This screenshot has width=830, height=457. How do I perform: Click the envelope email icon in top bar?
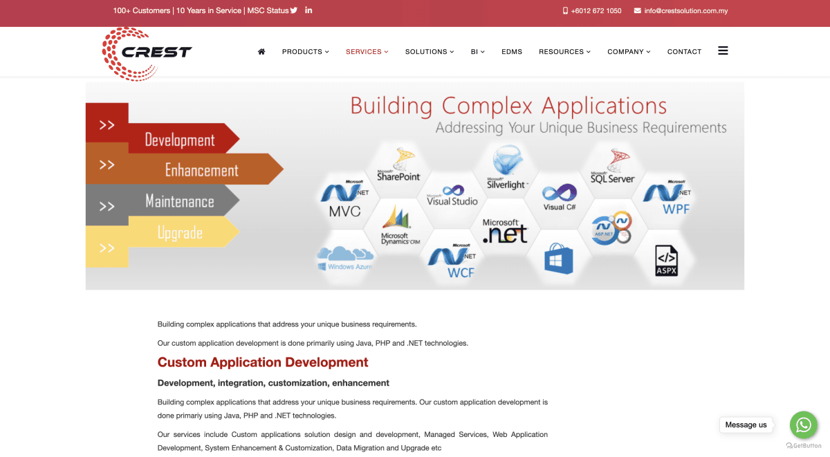click(x=637, y=11)
